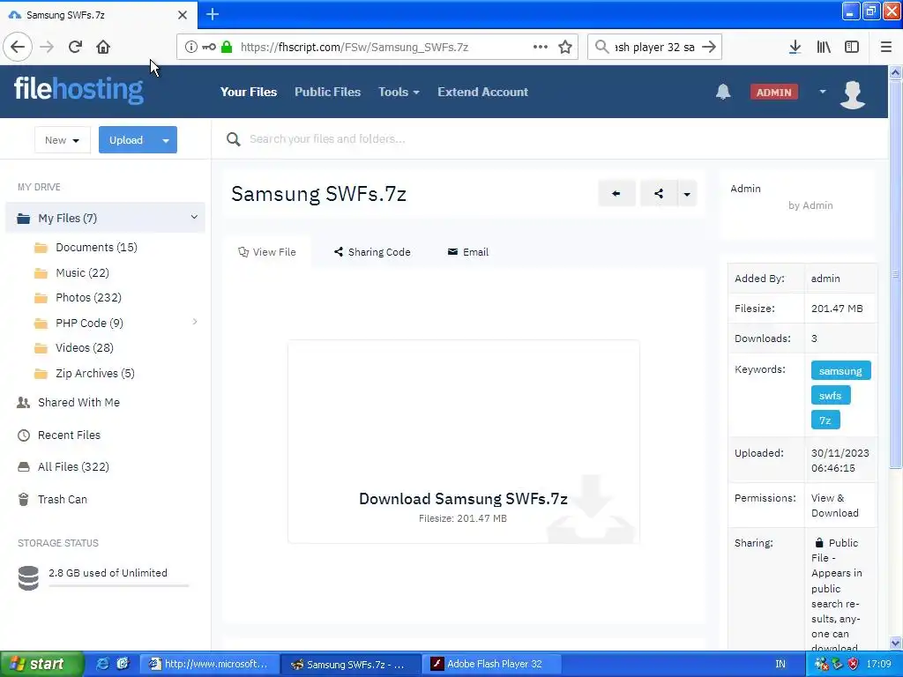
Task: Show site information circle-i icon
Action: click(191, 48)
